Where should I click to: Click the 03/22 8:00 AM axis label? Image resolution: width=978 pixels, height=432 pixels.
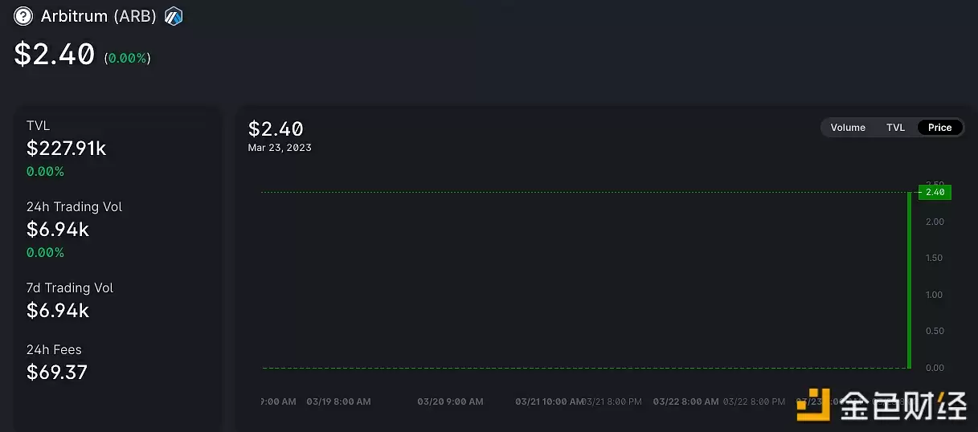pyautogui.click(x=685, y=401)
